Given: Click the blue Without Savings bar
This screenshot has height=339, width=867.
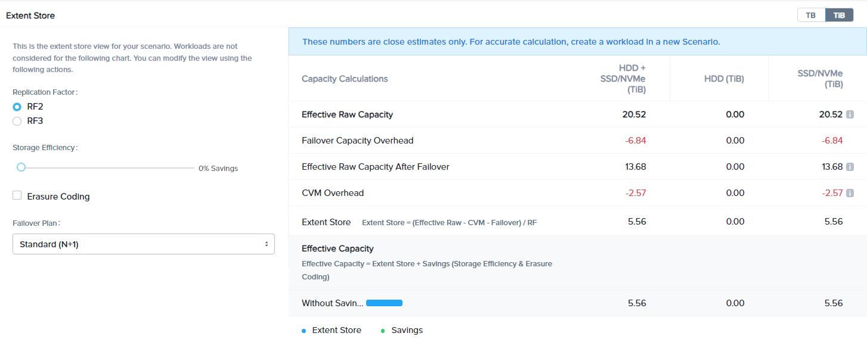Looking at the screenshot, I should (x=384, y=303).
